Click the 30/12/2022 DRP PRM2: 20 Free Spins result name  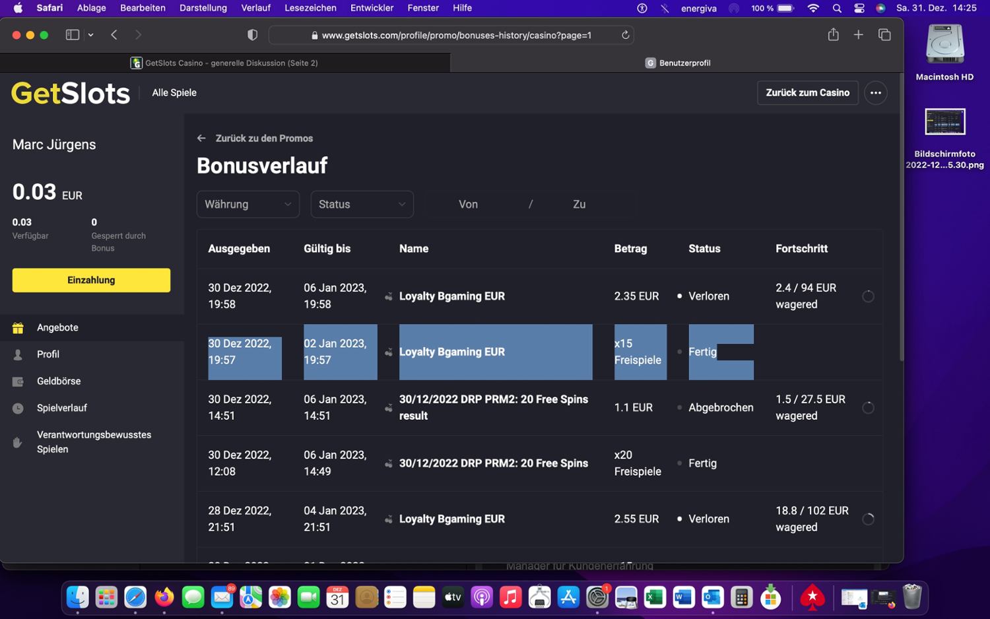coord(494,408)
